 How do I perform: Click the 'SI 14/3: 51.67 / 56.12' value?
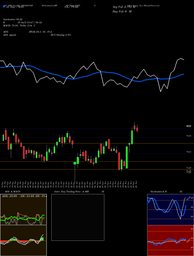[x=30, y=22]
